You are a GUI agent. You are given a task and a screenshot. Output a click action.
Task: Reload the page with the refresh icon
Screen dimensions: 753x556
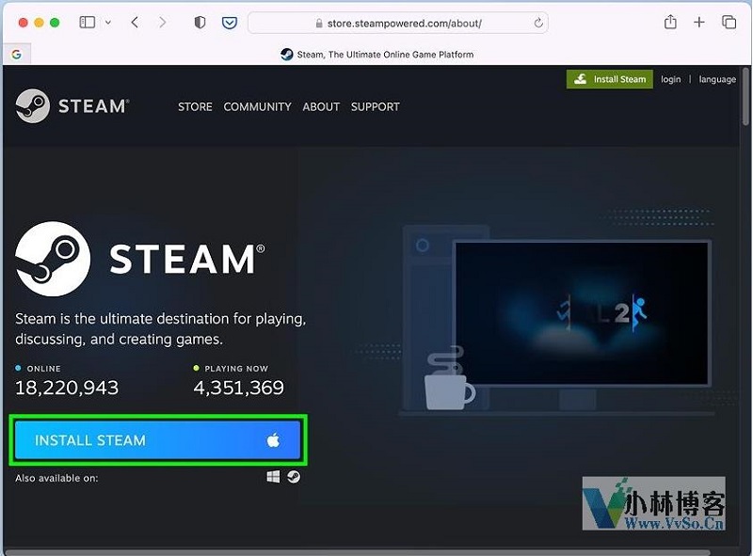pyautogui.click(x=538, y=23)
